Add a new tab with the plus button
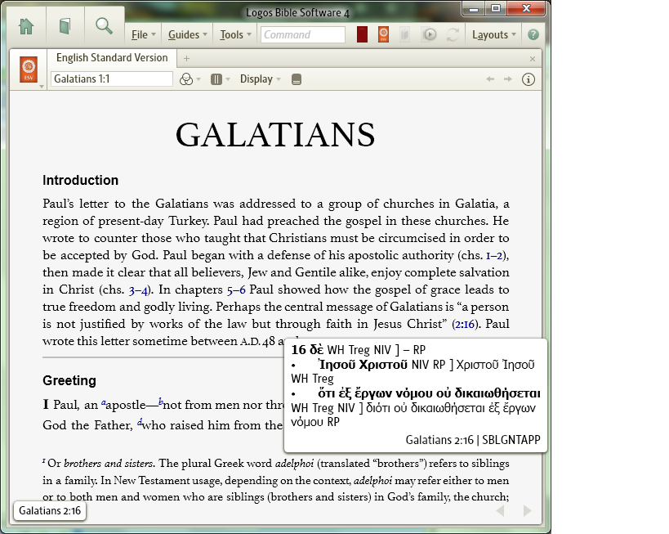 coord(186,59)
